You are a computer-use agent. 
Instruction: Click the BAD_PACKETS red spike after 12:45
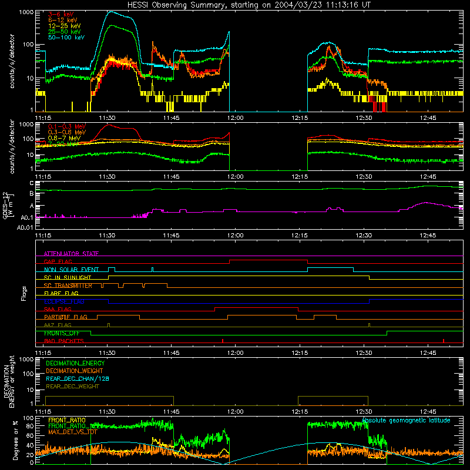[444, 341]
